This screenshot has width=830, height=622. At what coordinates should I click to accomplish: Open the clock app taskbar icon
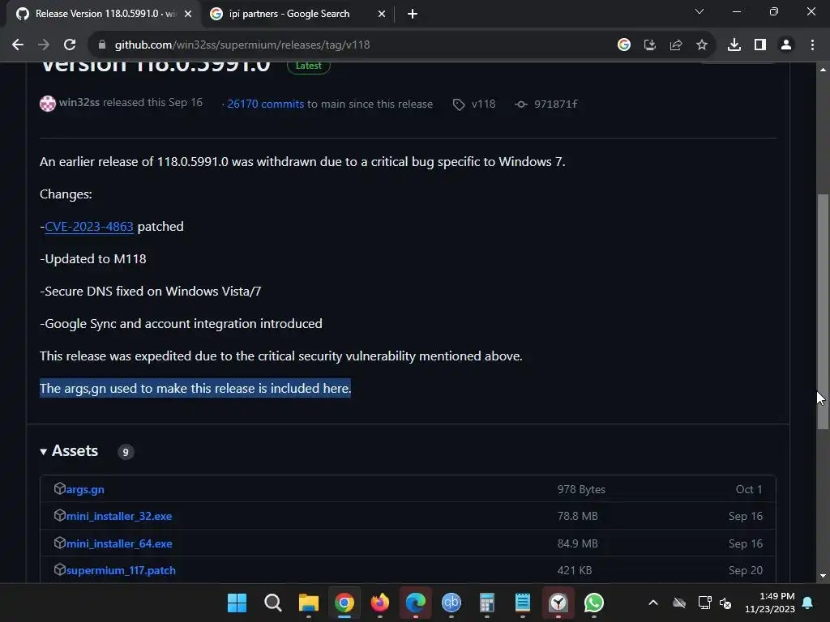[x=558, y=603]
